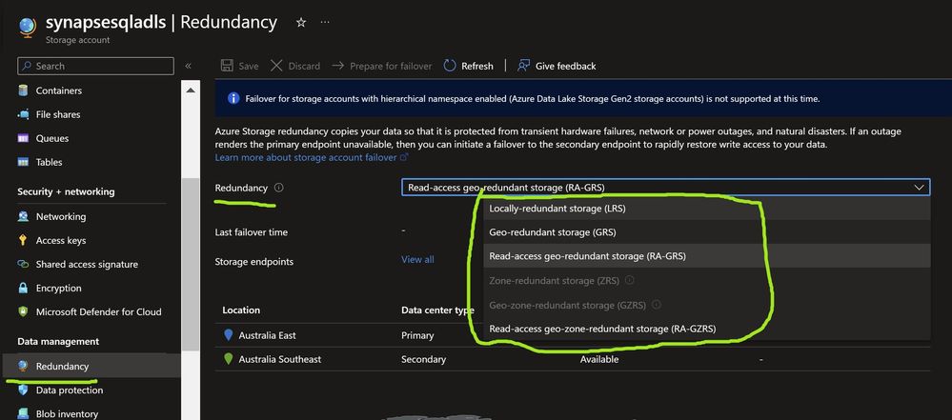Click the Data protection icon

(x=23, y=390)
